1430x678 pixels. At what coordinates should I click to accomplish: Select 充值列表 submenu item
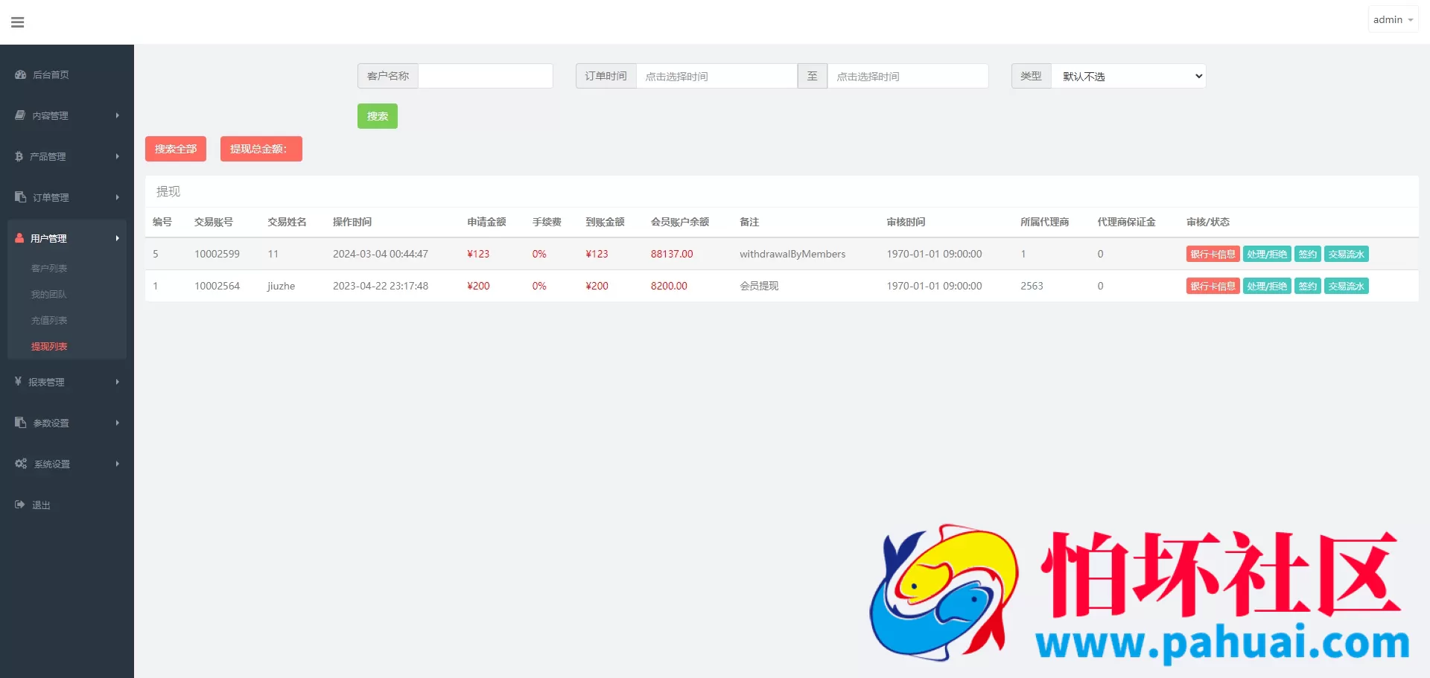pyautogui.click(x=49, y=320)
